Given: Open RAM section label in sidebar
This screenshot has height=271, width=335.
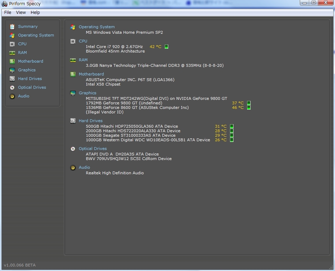Looking at the screenshot, I should [x=22, y=53].
